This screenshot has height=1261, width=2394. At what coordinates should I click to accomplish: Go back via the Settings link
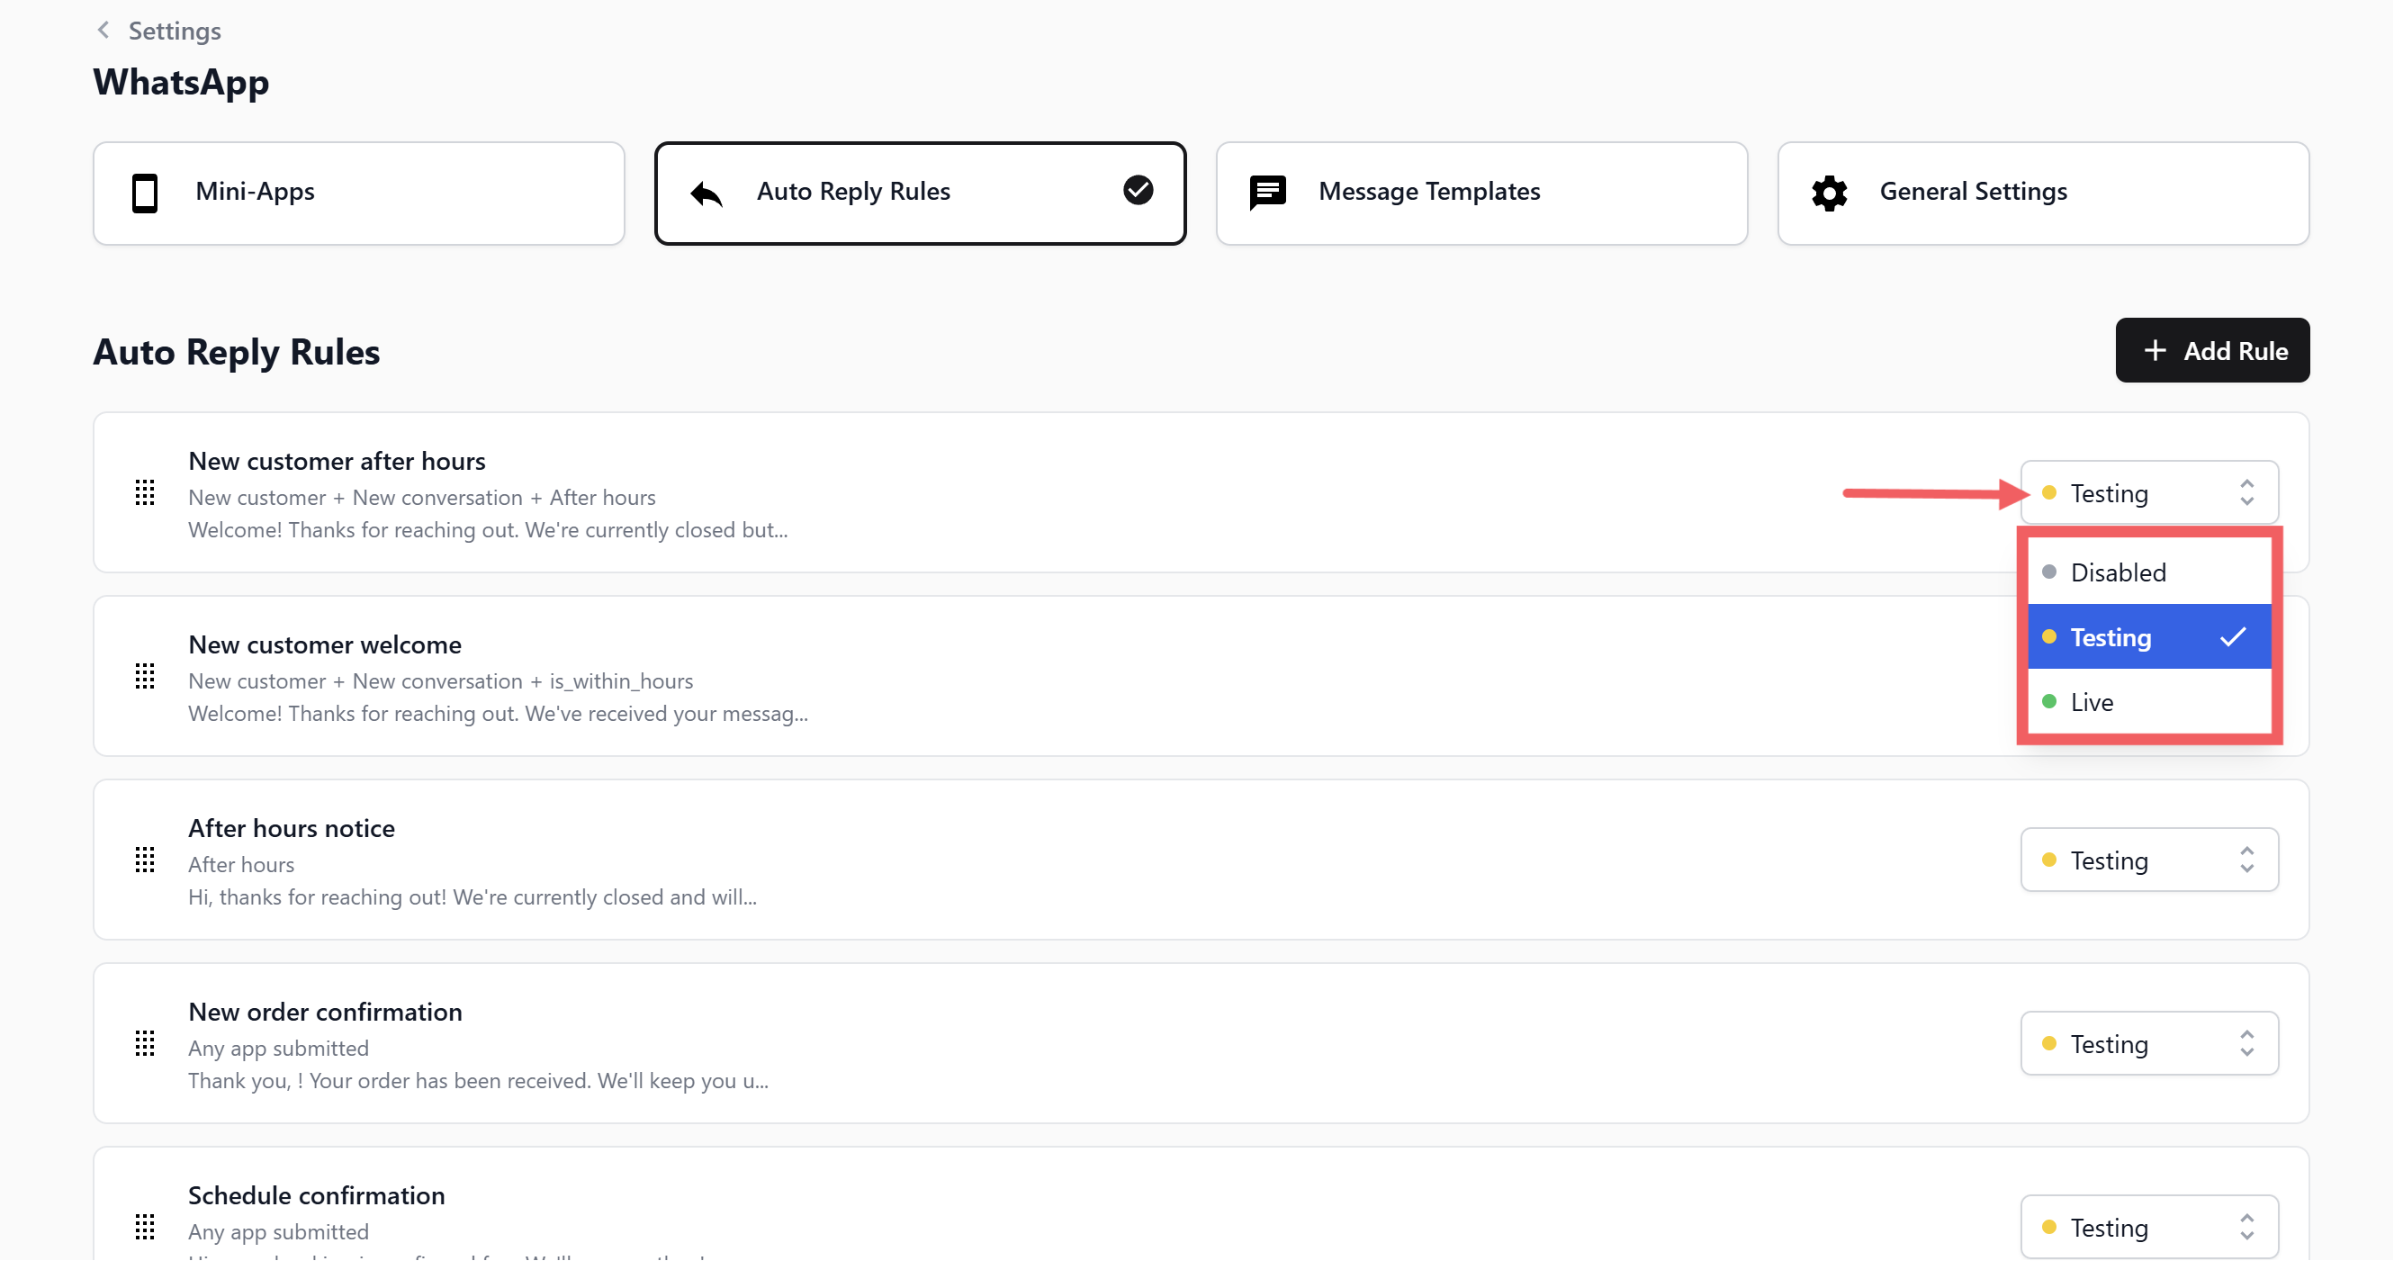tap(174, 31)
